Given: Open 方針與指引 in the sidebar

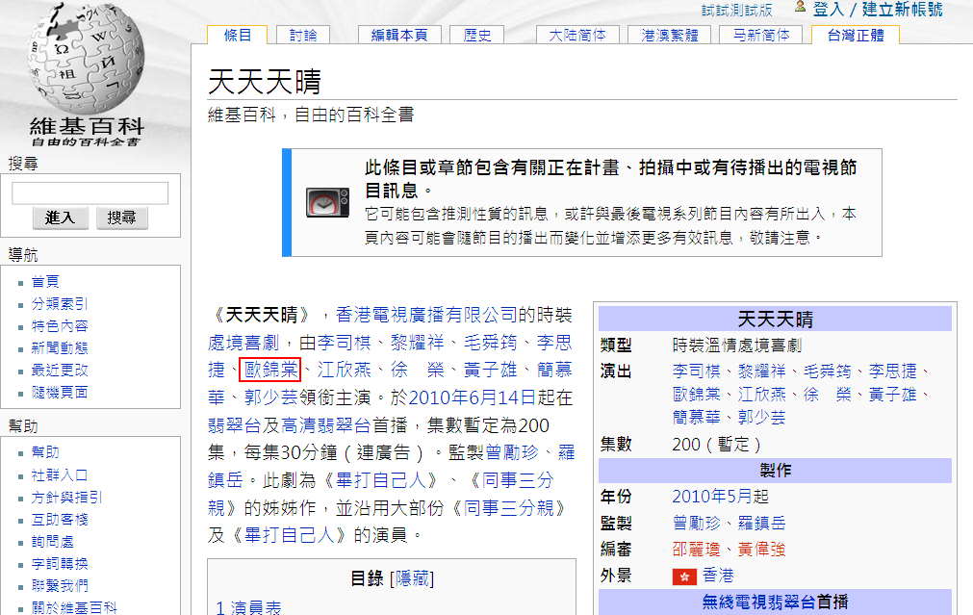Looking at the screenshot, I should point(67,497).
